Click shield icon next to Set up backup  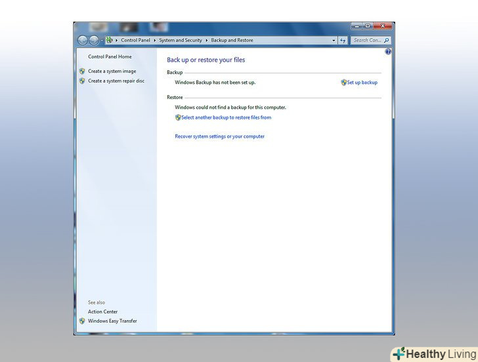(x=343, y=83)
